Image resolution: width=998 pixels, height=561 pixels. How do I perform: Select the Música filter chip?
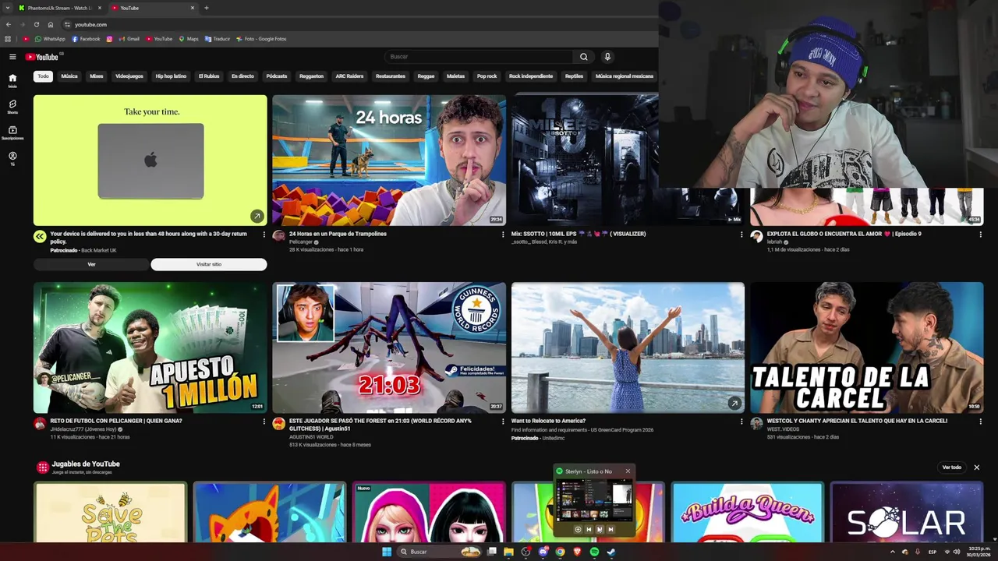tap(69, 76)
